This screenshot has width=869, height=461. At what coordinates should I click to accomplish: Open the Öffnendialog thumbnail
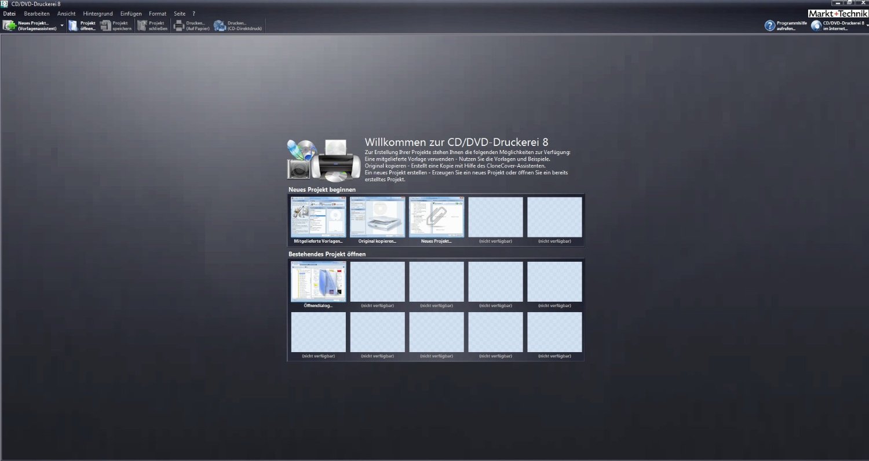click(319, 281)
